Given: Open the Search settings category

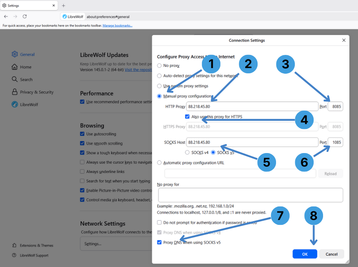Looking at the screenshot, I should click(26, 79).
